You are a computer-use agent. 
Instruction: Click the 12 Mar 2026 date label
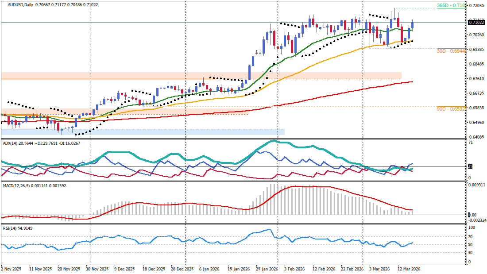point(409,269)
